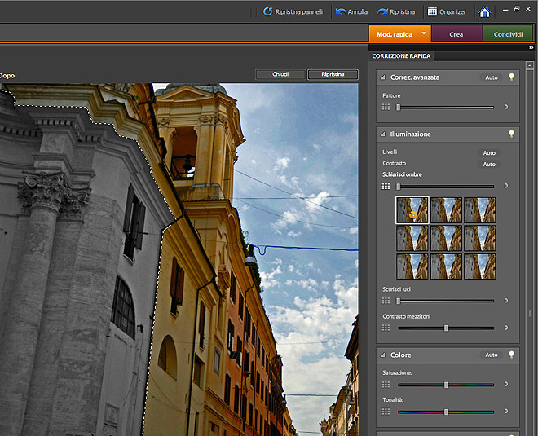Click the Scurisci luci slider handle

coord(399,302)
